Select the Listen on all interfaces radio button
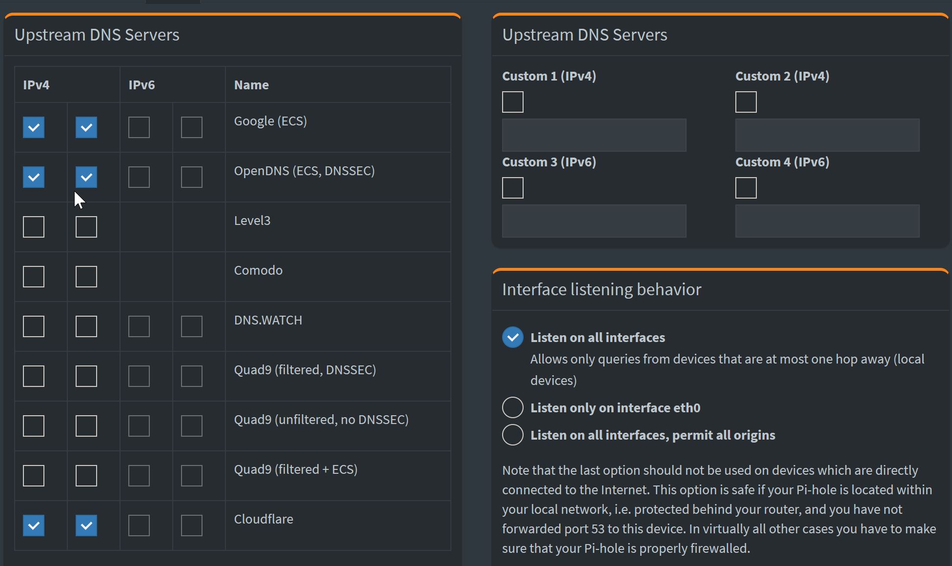Viewport: 952px width, 566px height. pyautogui.click(x=513, y=337)
